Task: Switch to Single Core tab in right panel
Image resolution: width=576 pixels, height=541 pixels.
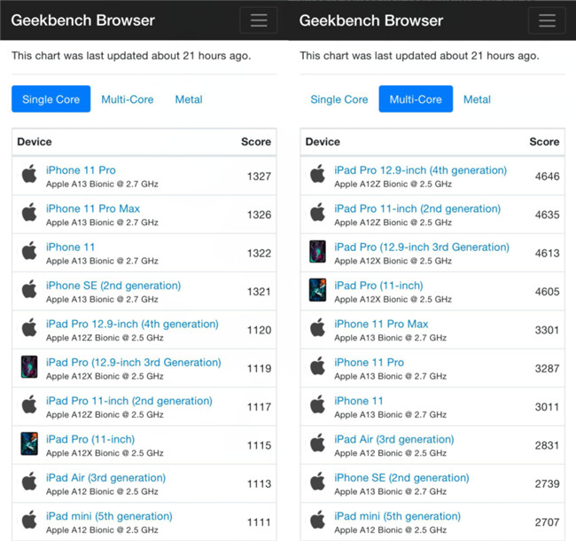Action: [339, 99]
